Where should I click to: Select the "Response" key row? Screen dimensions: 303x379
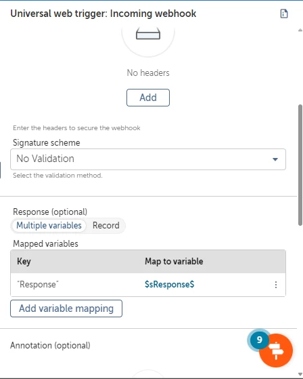click(x=148, y=285)
